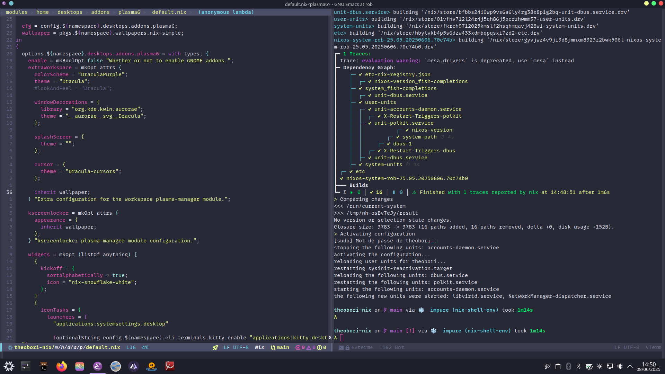Click the terminal icon in the vterm modeline
Screen dimensions: 665x374
pos(341,347)
